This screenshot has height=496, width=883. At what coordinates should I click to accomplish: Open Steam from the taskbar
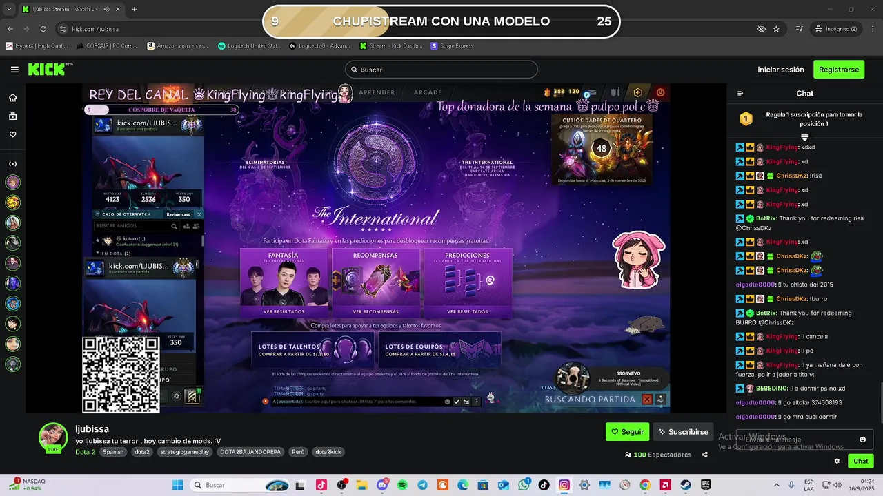click(x=685, y=485)
